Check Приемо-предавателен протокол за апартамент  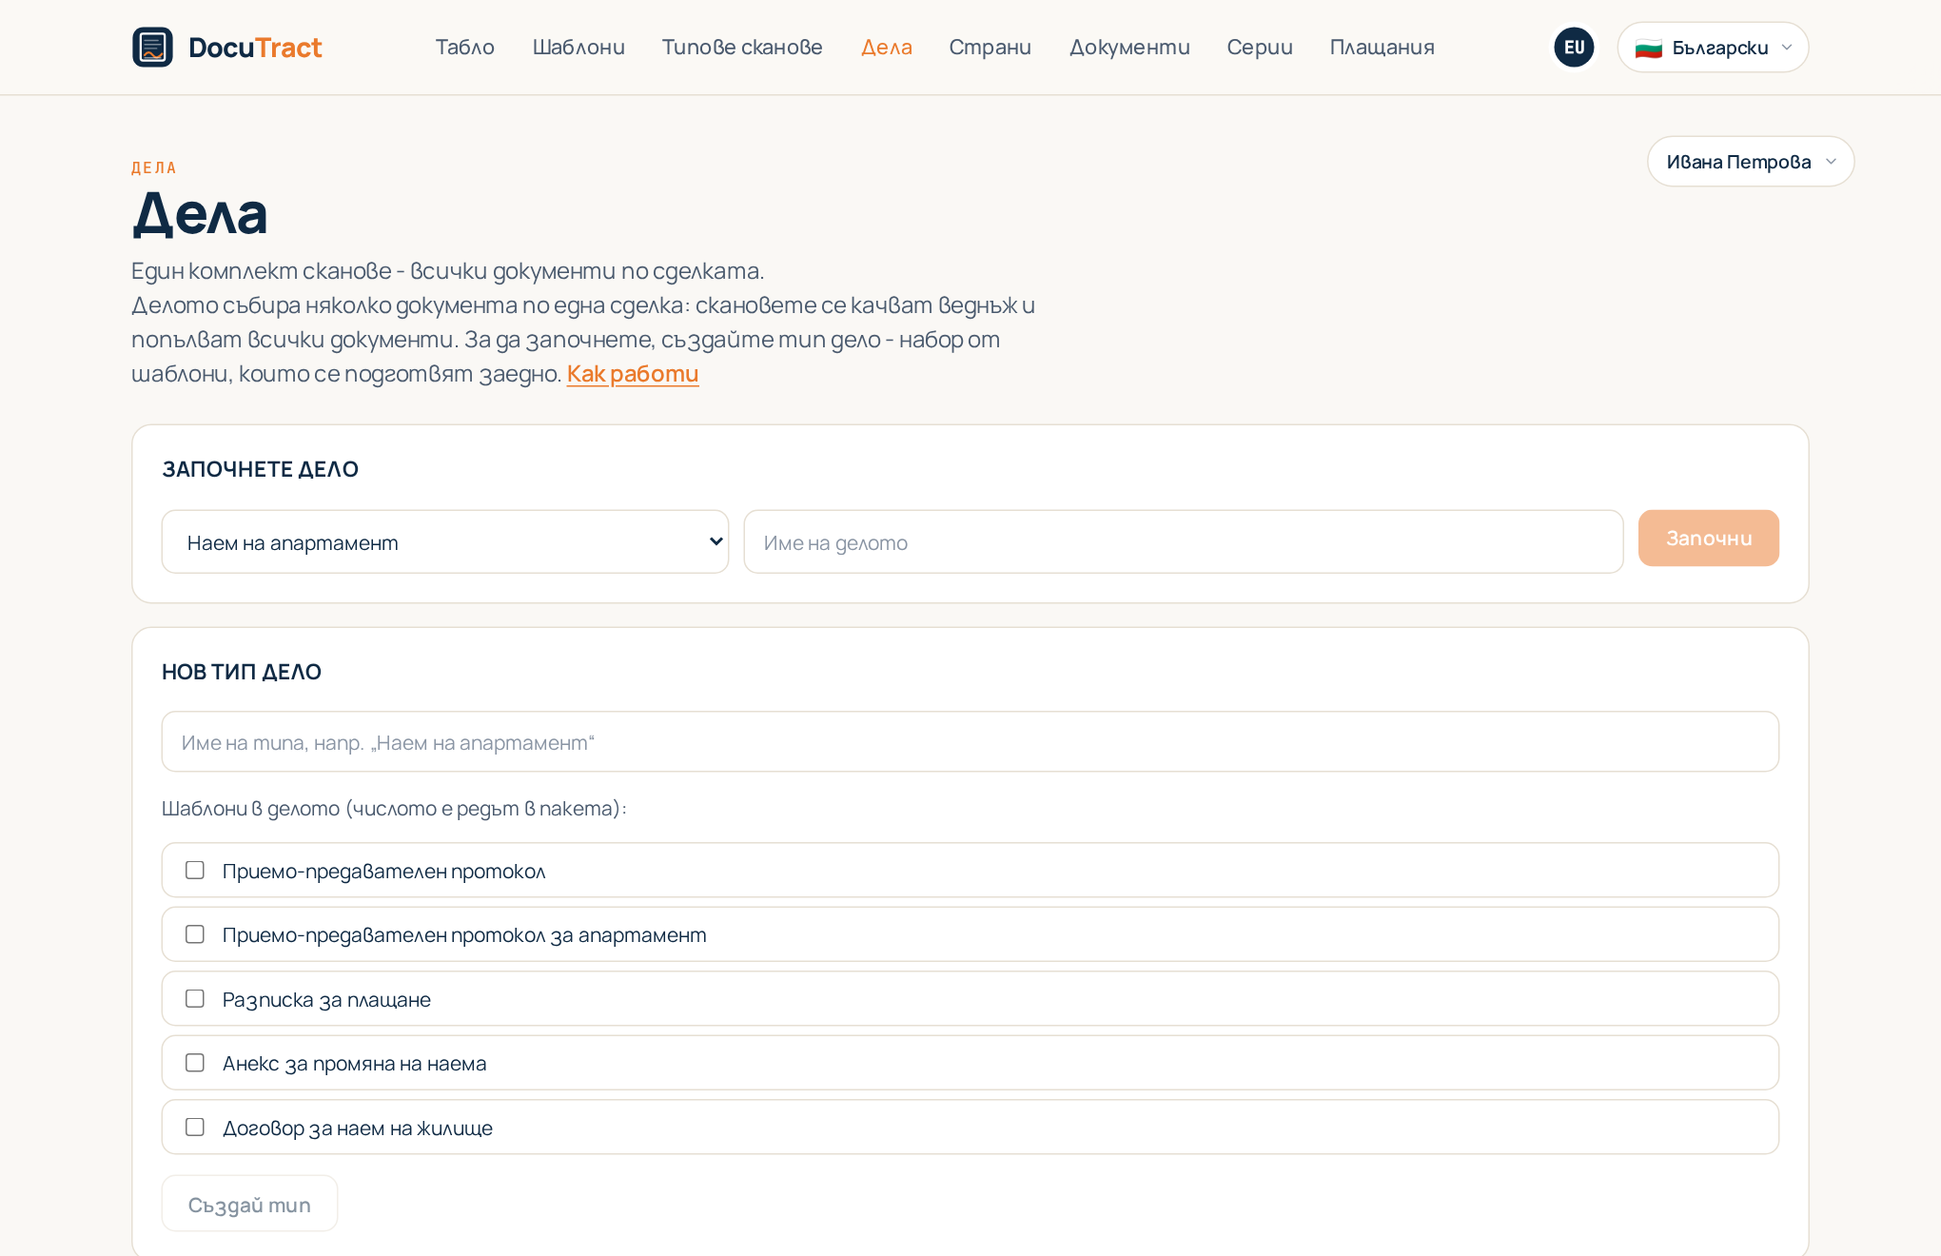[195, 934]
